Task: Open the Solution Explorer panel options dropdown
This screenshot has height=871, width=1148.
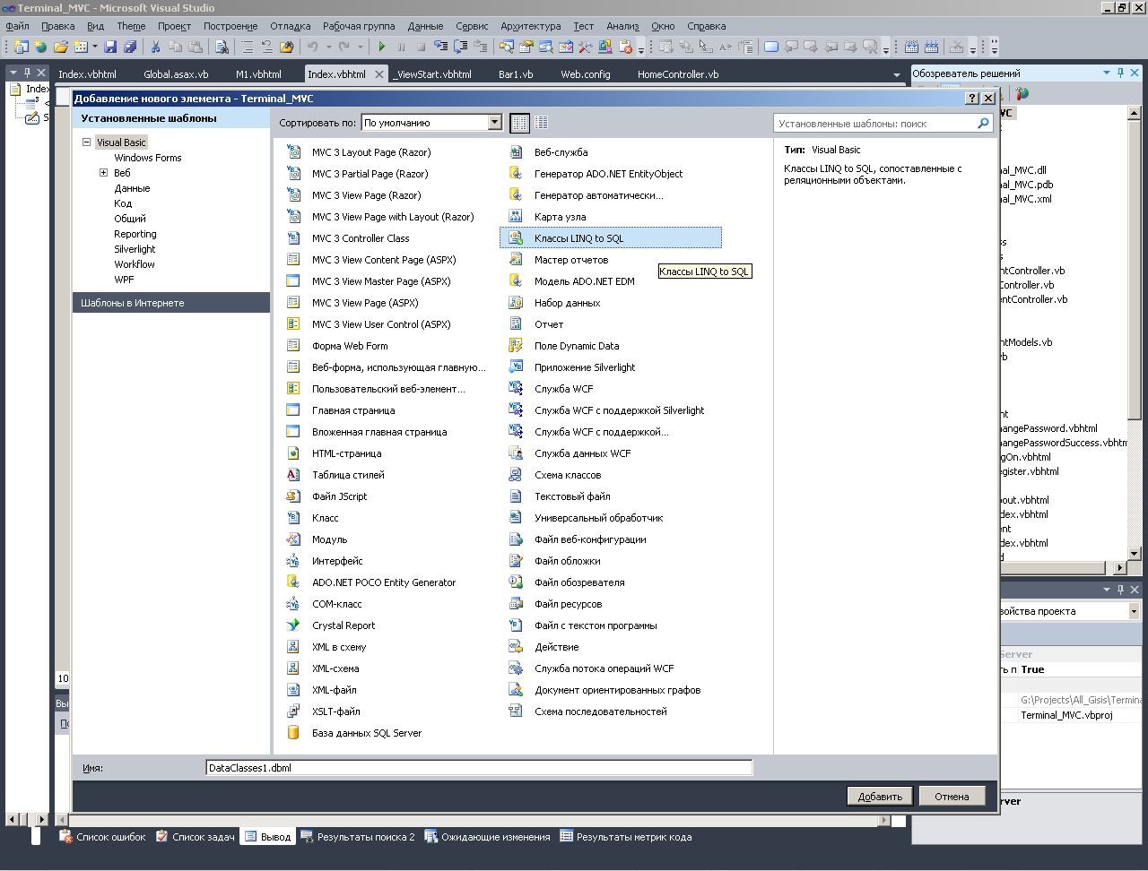Action: click(x=1106, y=73)
